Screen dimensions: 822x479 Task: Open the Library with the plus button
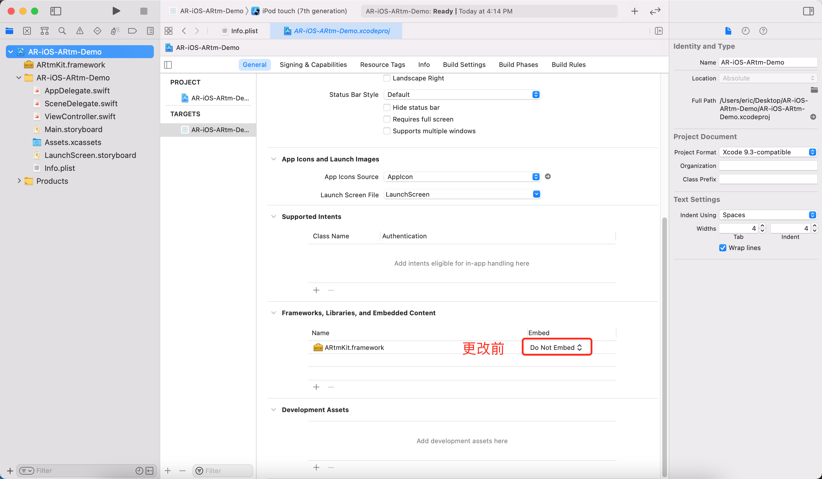click(x=634, y=11)
